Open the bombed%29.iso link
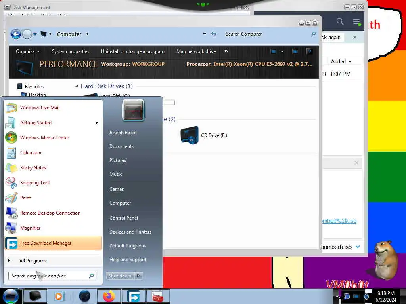 (339, 221)
